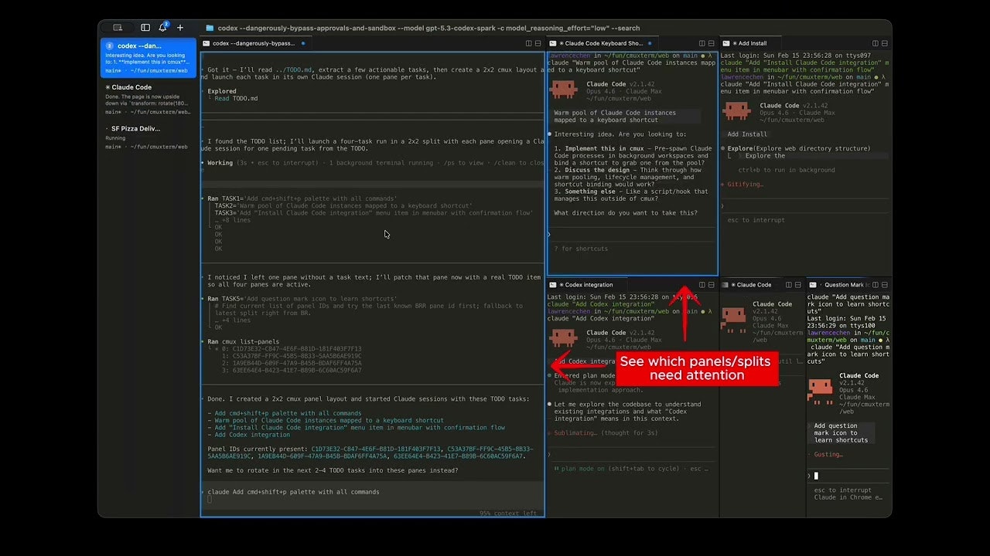Open notifications via the bell icon

click(162, 27)
